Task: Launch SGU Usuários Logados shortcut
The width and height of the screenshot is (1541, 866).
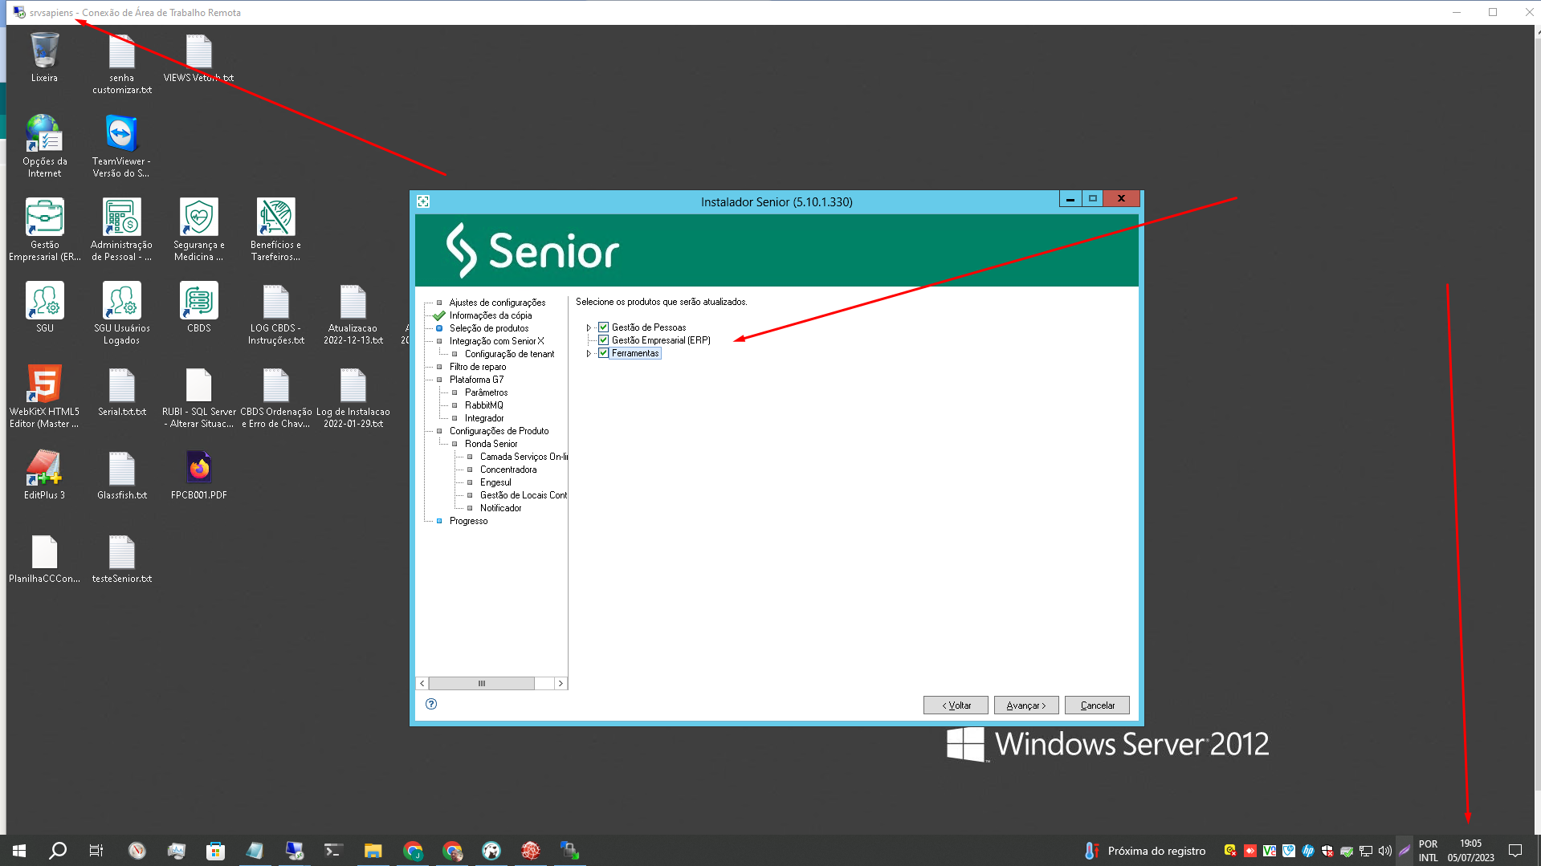Action: [x=122, y=313]
